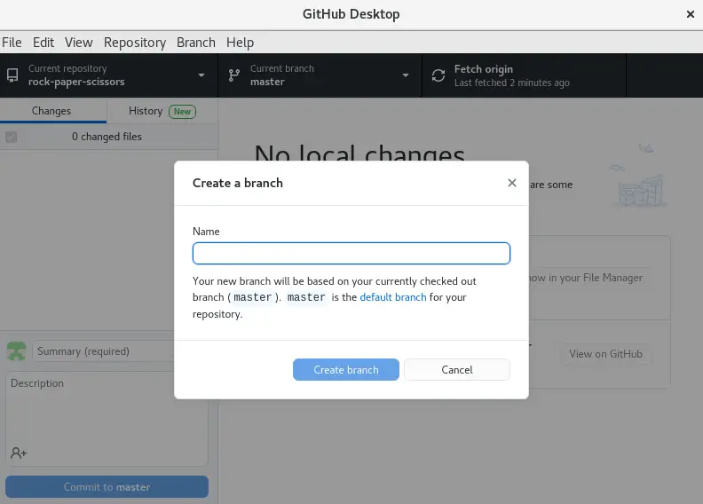Click the 0 changed files text
This screenshot has width=703, height=504.
(107, 137)
